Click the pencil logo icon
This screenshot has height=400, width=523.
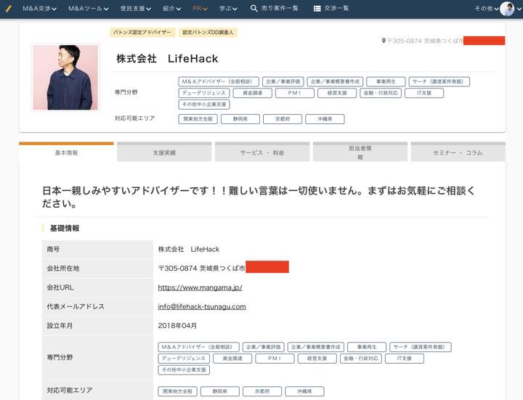click(9, 9)
